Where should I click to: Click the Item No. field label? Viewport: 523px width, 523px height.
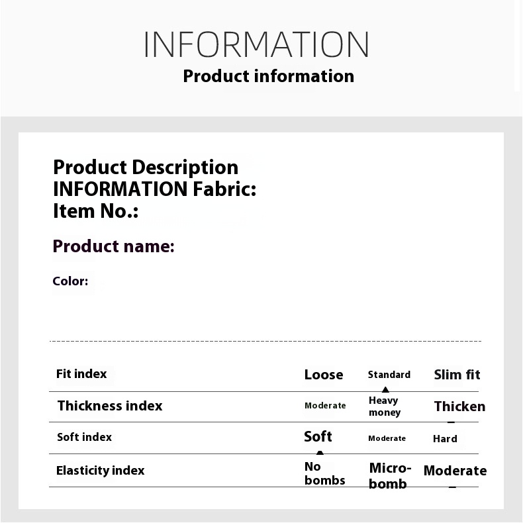click(95, 211)
